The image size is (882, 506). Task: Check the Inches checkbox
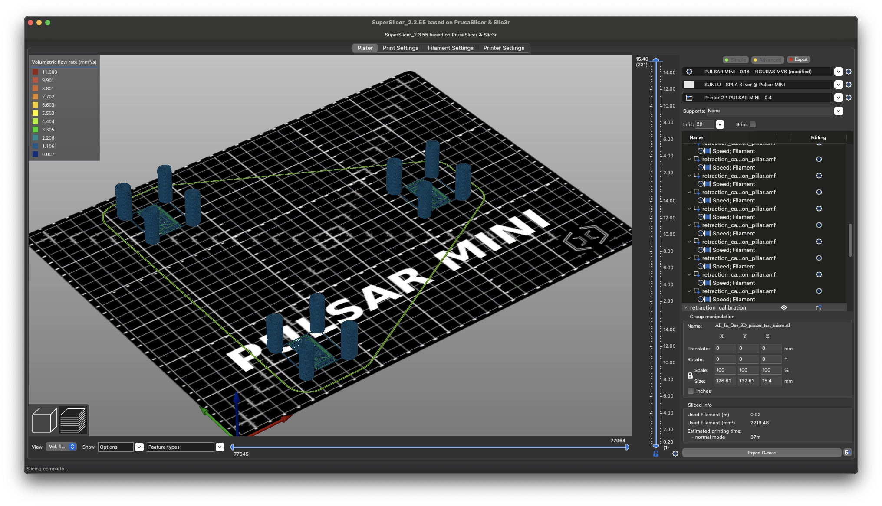[x=691, y=391]
